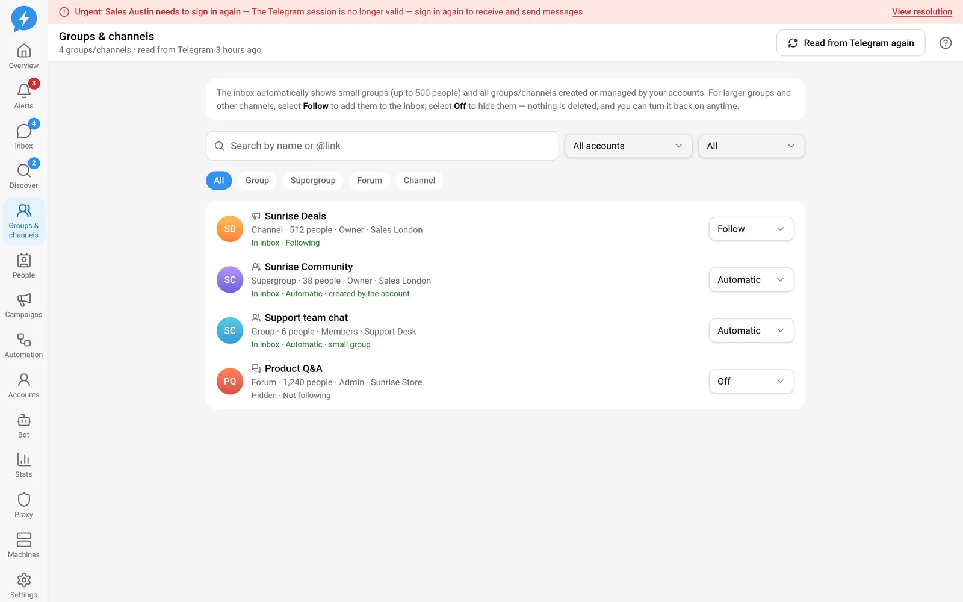Click the Sunrise Community name

point(309,267)
